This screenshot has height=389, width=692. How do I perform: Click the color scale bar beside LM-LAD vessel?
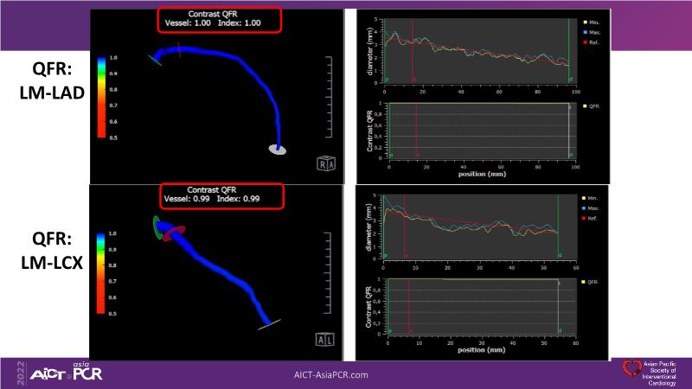click(102, 97)
